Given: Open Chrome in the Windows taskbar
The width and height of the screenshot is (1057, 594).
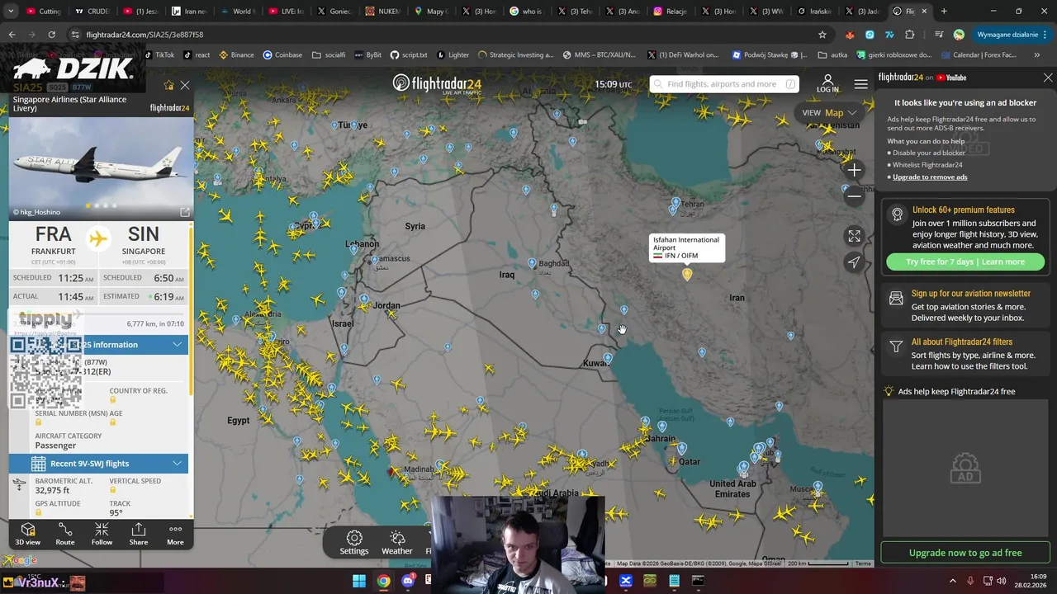Looking at the screenshot, I should tap(384, 582).
